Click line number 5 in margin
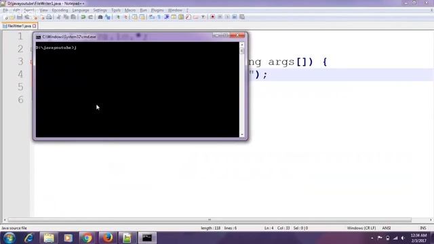Image resolution: width=434 pixels, height=244 pixels. coord(20,87)
